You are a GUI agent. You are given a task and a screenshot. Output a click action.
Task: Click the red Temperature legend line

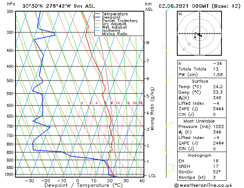[x=97, y=14]
